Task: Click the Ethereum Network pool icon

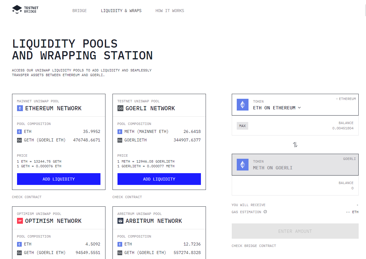Action: click(x=20, y=108)
